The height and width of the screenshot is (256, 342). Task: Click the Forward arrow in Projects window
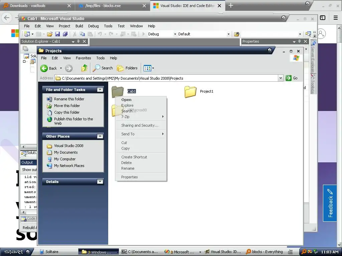coord(69,68)
